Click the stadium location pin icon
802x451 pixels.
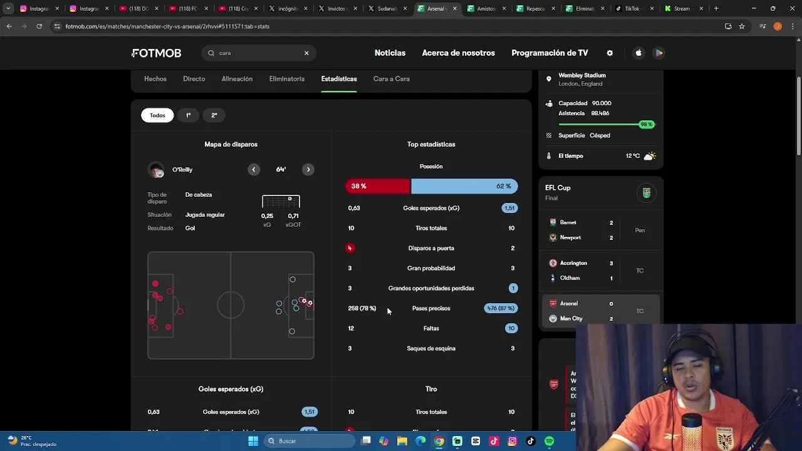point(549,79)
